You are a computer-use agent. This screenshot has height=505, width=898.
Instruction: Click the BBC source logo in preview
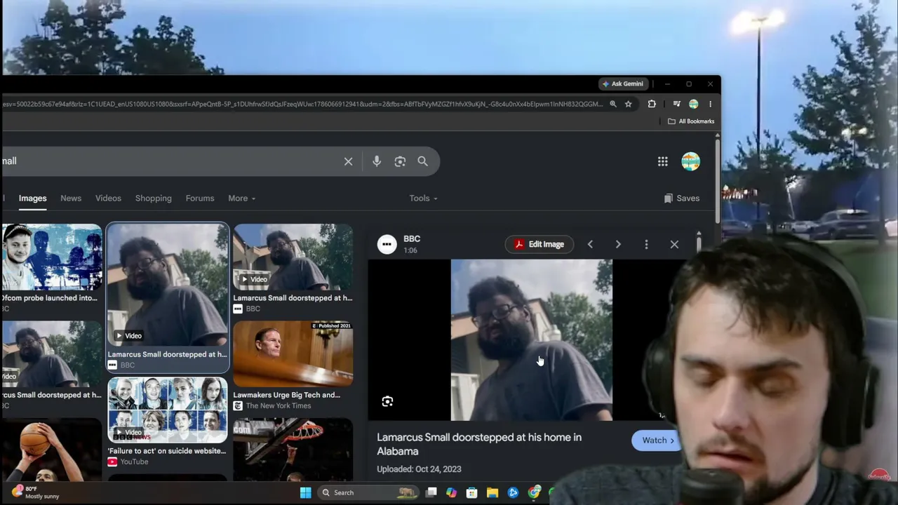click(x=387, y=244)
